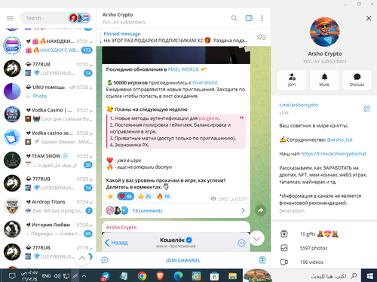Viewport: 377px width, 282px height.
Task: Open the 5597 photos shared media
Action: click(323, 248)
